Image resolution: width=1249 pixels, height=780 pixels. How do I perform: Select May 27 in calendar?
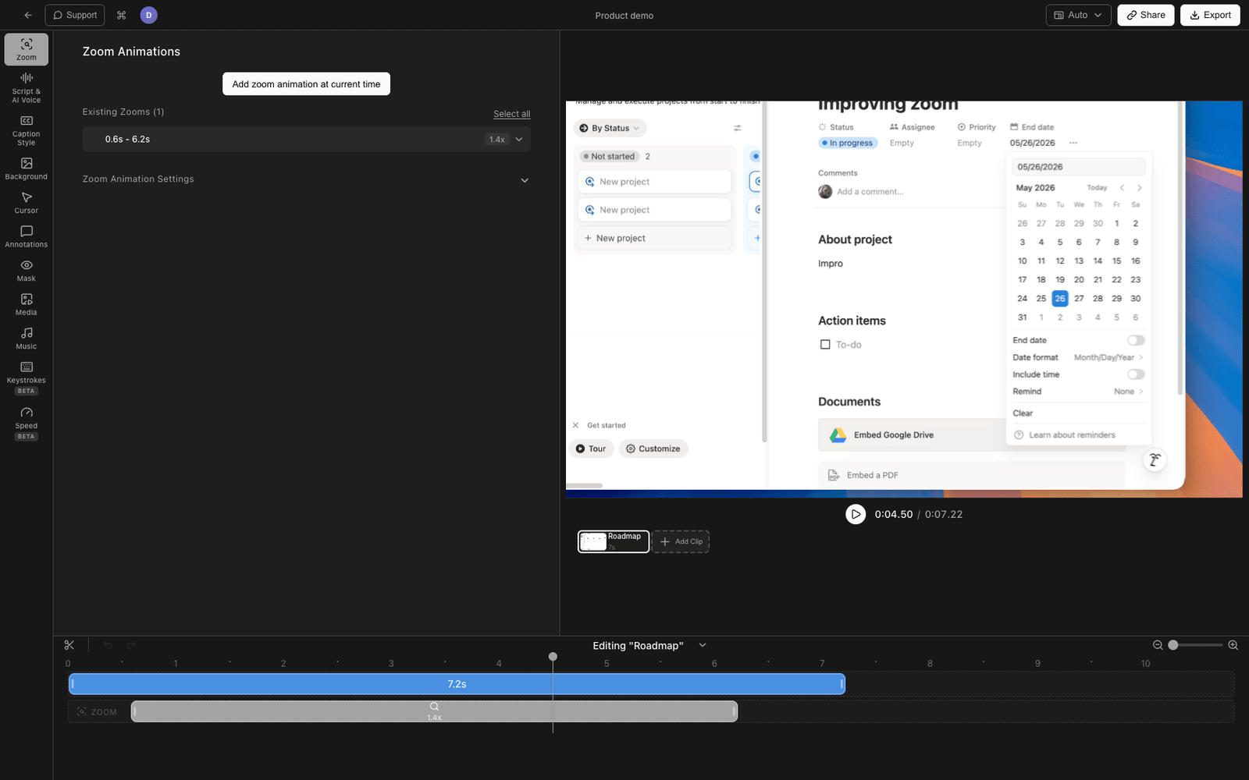tap(1079, 299)
